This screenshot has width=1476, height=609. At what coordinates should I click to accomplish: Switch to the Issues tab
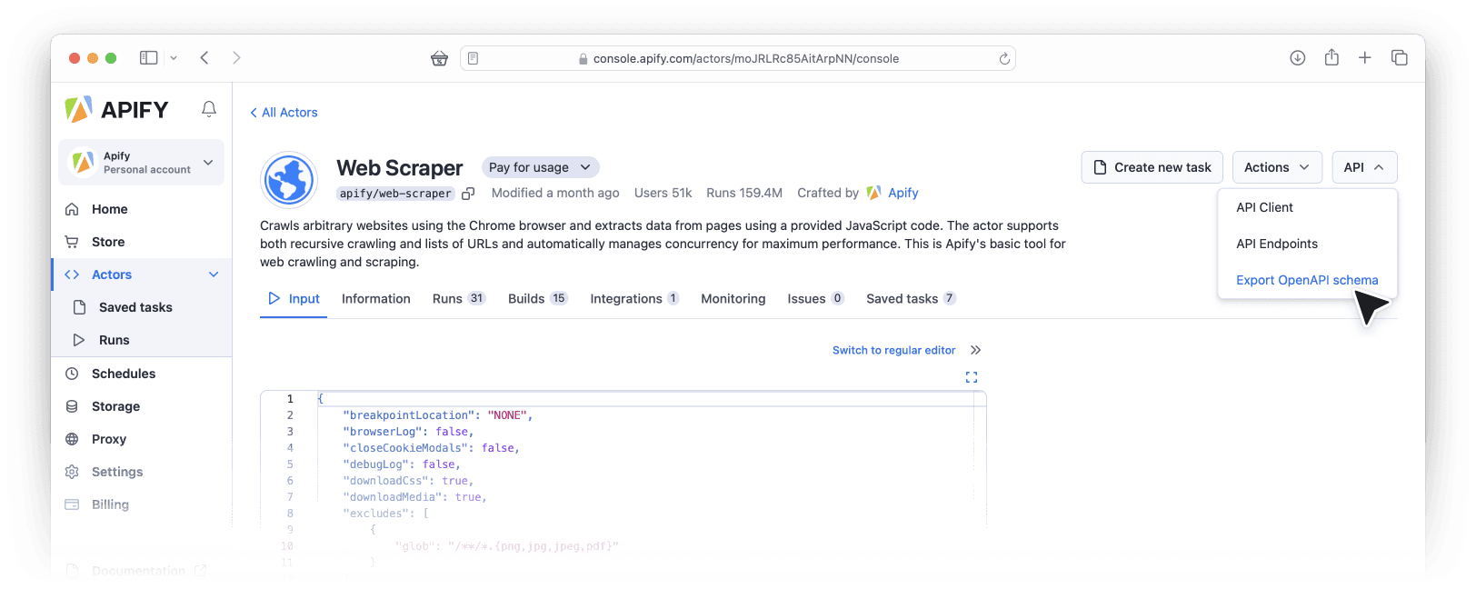coord(816,299)
